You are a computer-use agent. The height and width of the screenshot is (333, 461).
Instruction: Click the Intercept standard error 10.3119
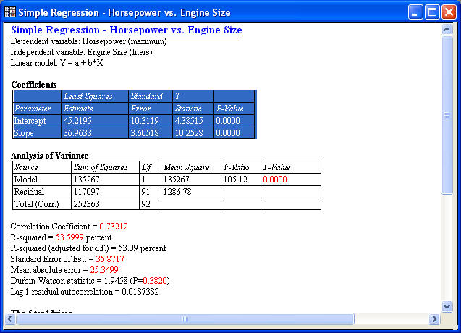click(145, 121)
